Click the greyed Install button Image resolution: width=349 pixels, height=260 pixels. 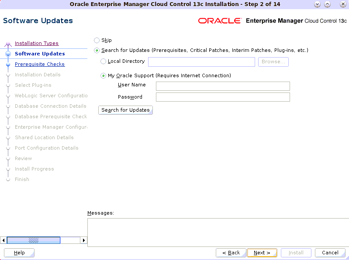coord(296,253)
